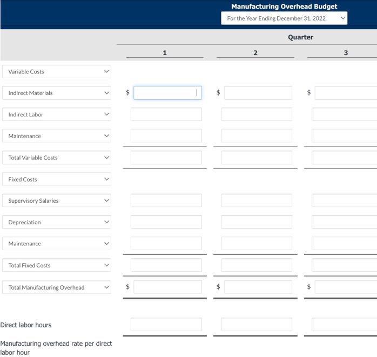
Task: Click Total Fixed Costs field for Quarter 2
Action: (257, 265)
